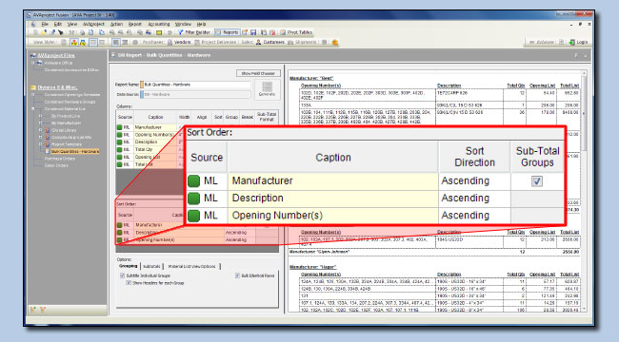Open Pivot Tables from the toolbar

tap(296, 32)
